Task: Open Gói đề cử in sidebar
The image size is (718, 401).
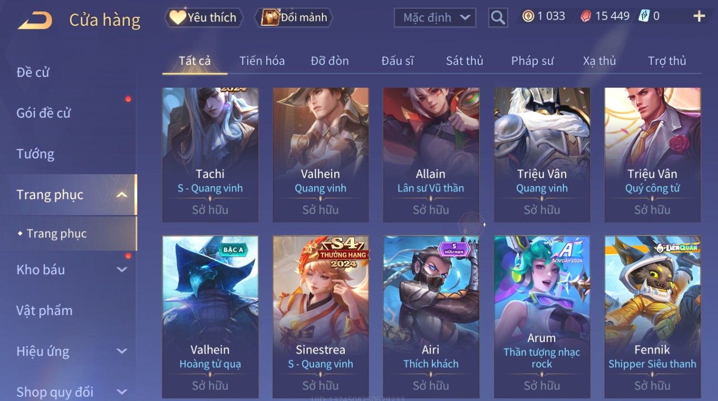Action: click(x=43, y=113)
